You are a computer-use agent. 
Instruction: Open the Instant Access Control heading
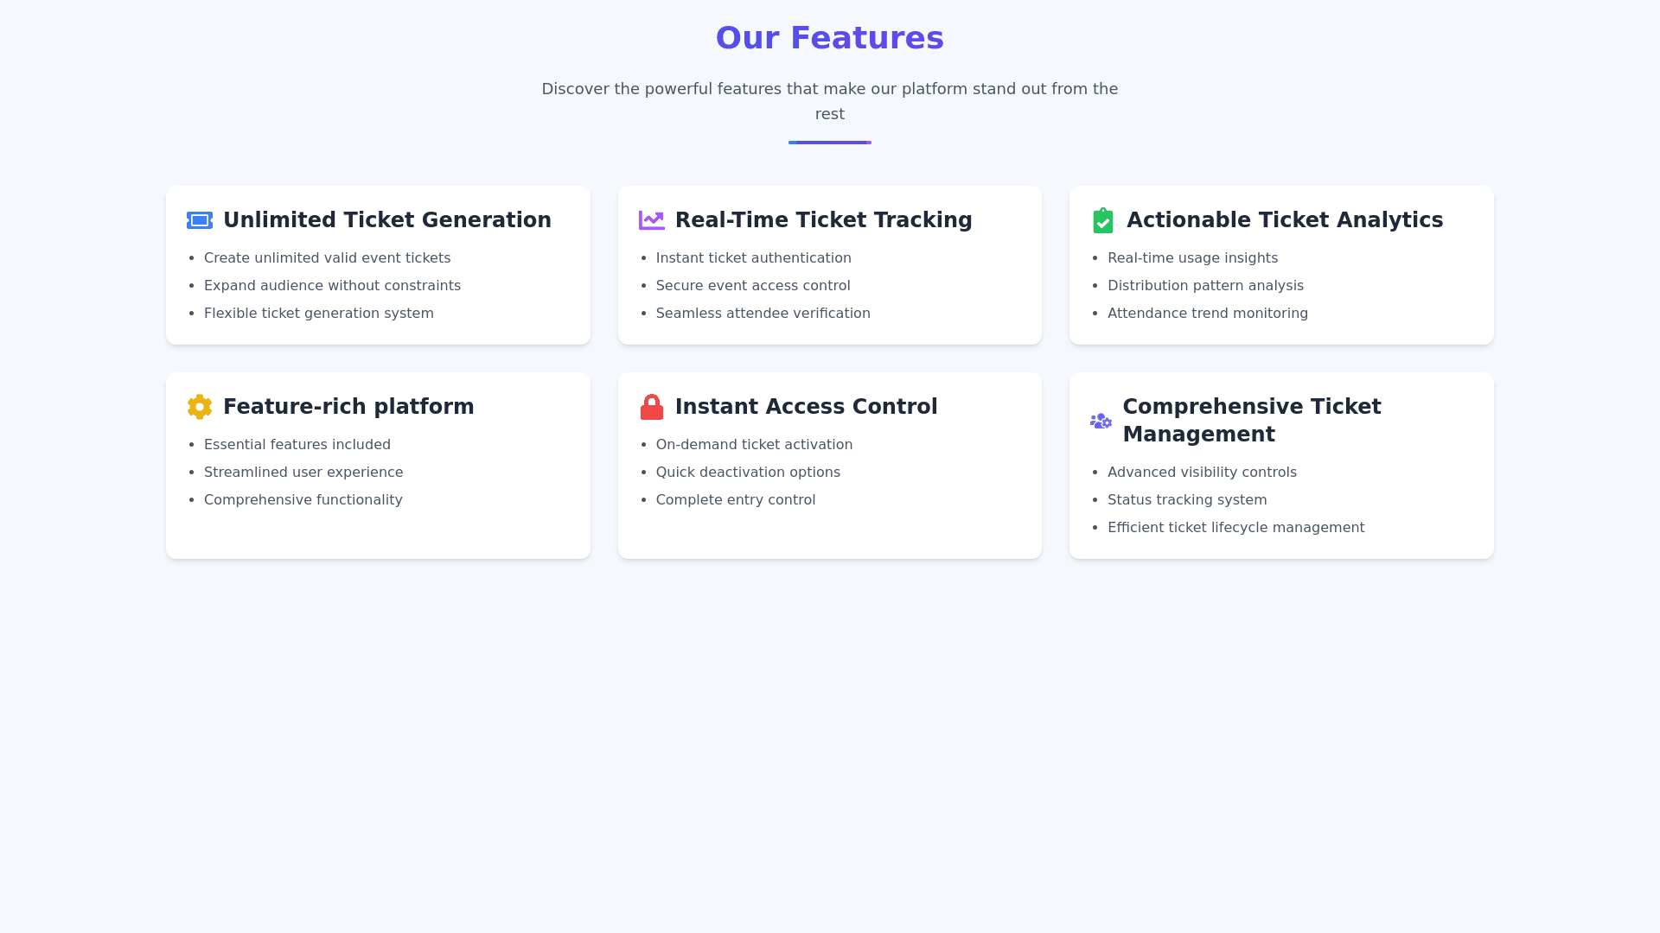806,407
